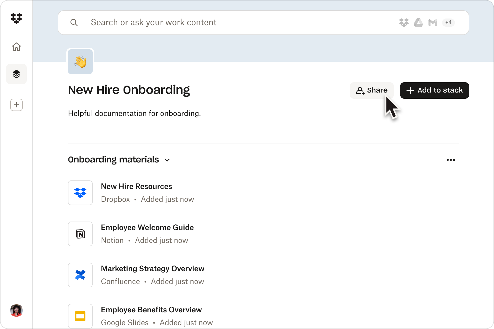This screenshot has height=329, width=494.
Task: Expand the +4 connected apps badge
Action: (x=448, y=23)
